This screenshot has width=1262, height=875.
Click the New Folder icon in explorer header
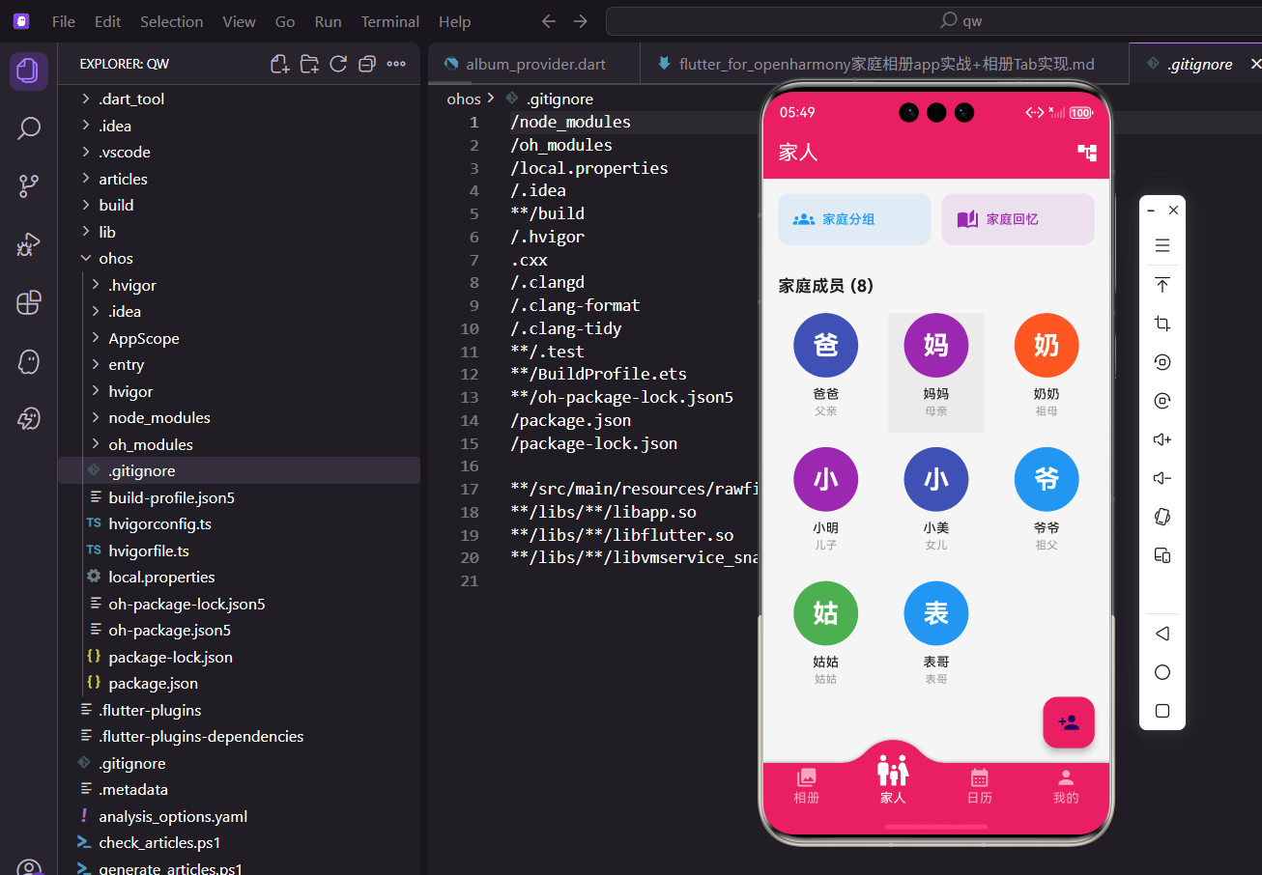(x=309, y=64)
